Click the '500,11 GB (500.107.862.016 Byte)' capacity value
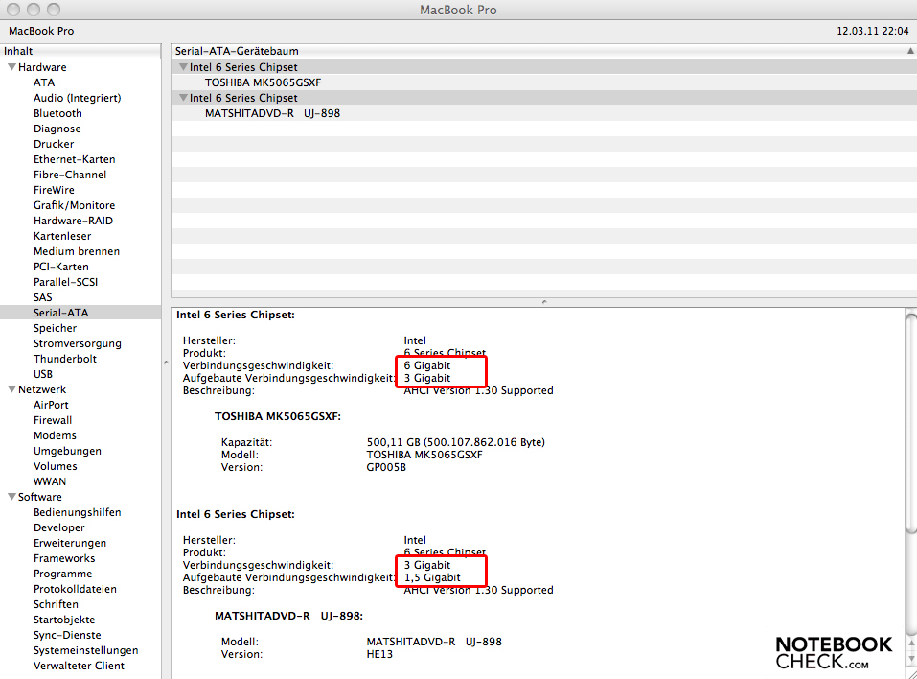The height and width of the screenshot is (679, 917). click(x=455, y=442)
